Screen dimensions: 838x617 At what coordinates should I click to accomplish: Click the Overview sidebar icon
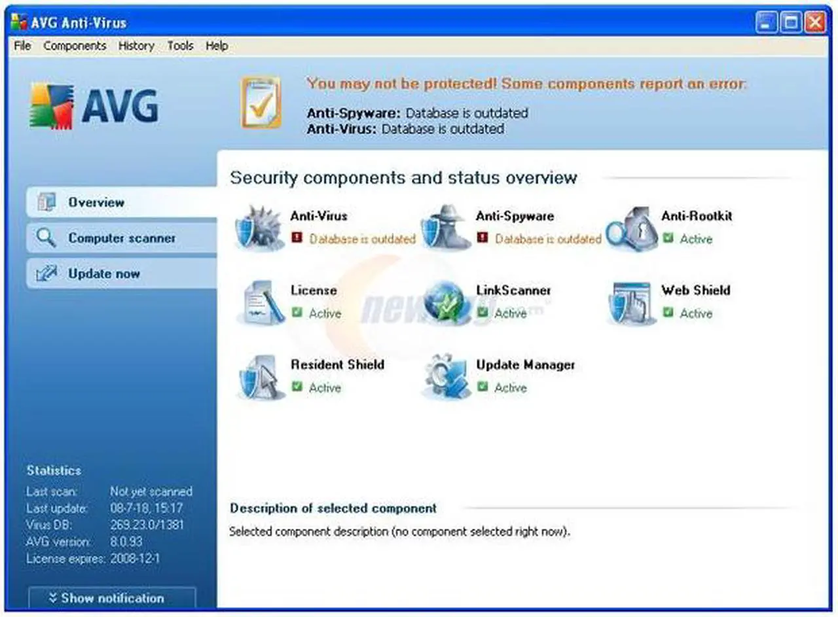(x=46, y=202)
